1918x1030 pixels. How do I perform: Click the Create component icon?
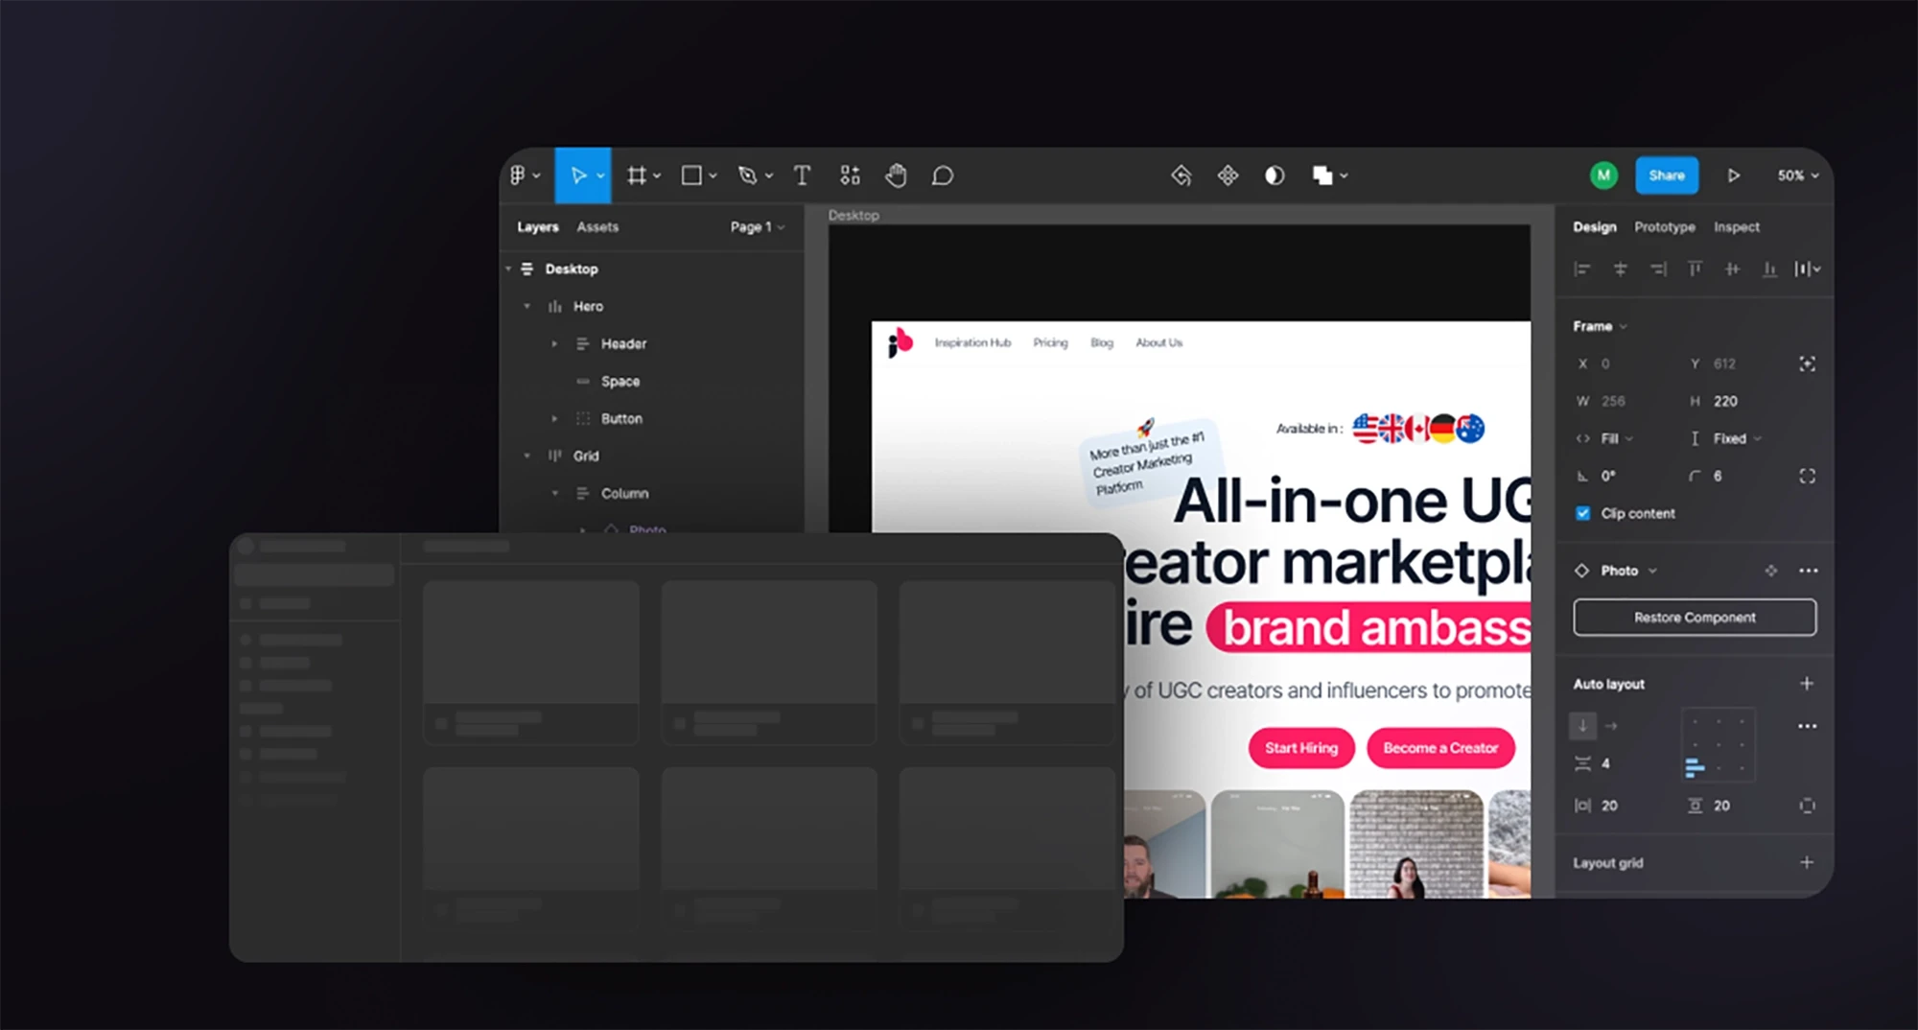coord(1228,176)
